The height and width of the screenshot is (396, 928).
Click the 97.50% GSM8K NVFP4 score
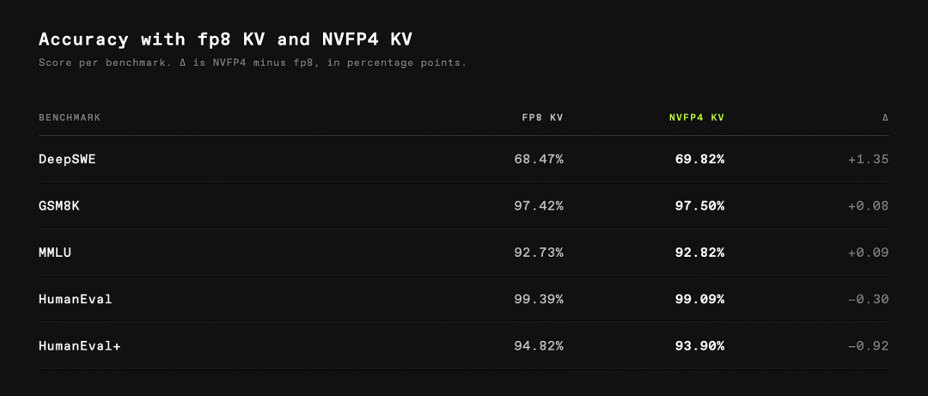[699, 205]
